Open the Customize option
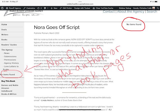The image size is (160, 111). click(x=29, y=8)
